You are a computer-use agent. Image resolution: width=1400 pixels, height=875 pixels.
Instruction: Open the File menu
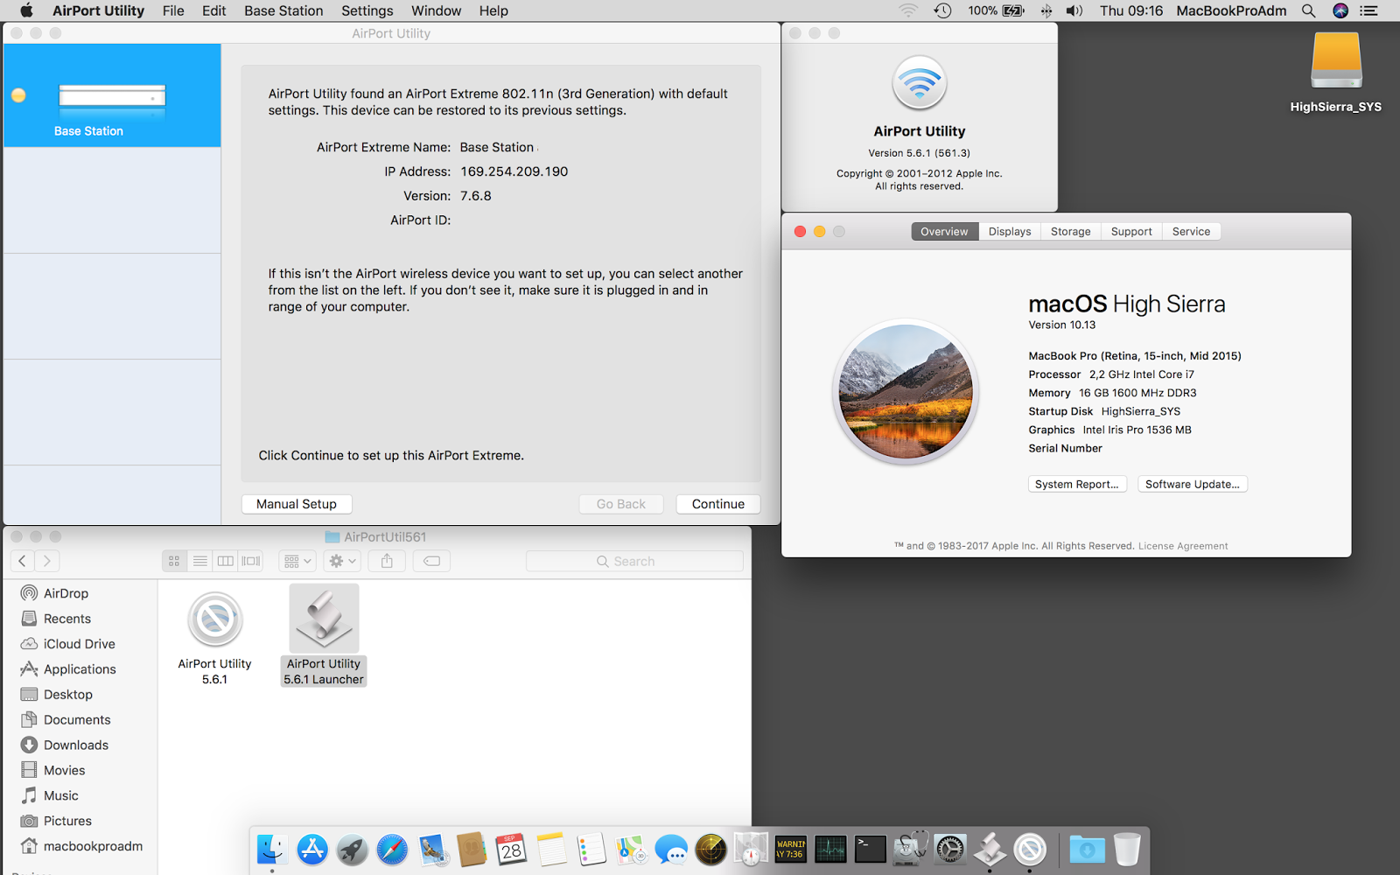[173, 10]
